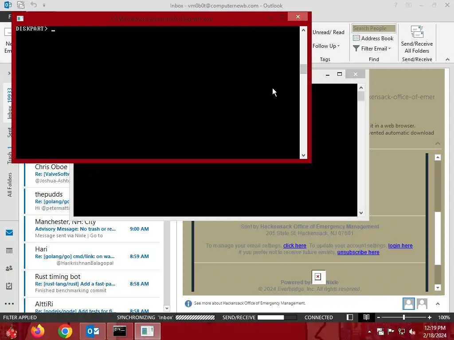Follow the 'unsubscribe here' link

click(x=358, y=252)
